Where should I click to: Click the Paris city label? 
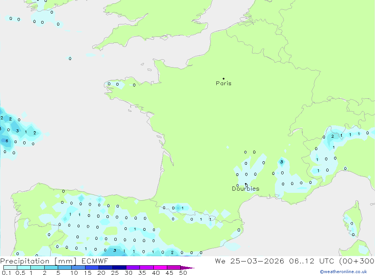223,83
